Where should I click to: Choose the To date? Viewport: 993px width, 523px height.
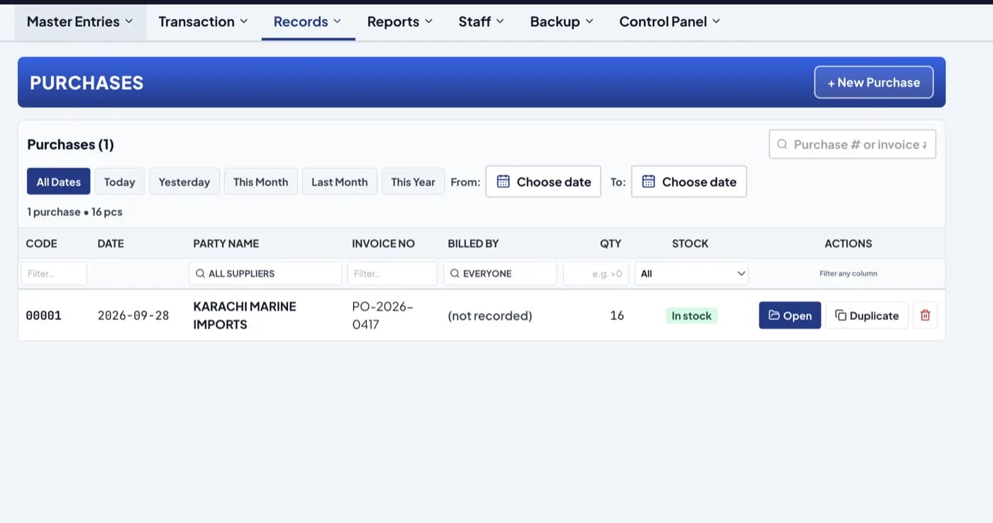(689, 182)
